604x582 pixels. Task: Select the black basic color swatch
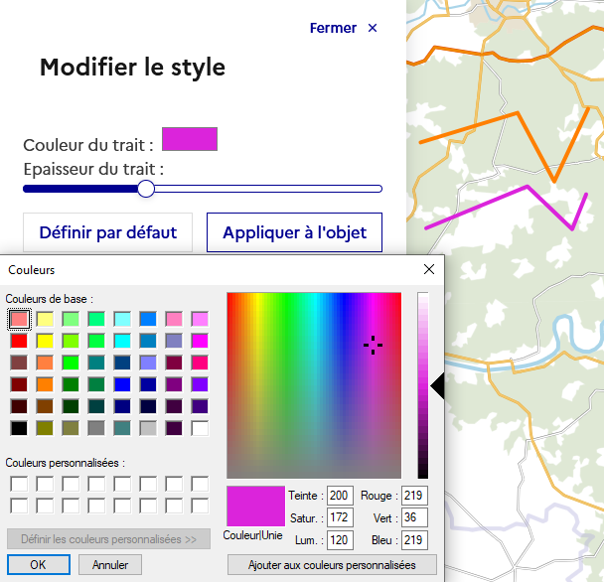(x=19, y=428)
